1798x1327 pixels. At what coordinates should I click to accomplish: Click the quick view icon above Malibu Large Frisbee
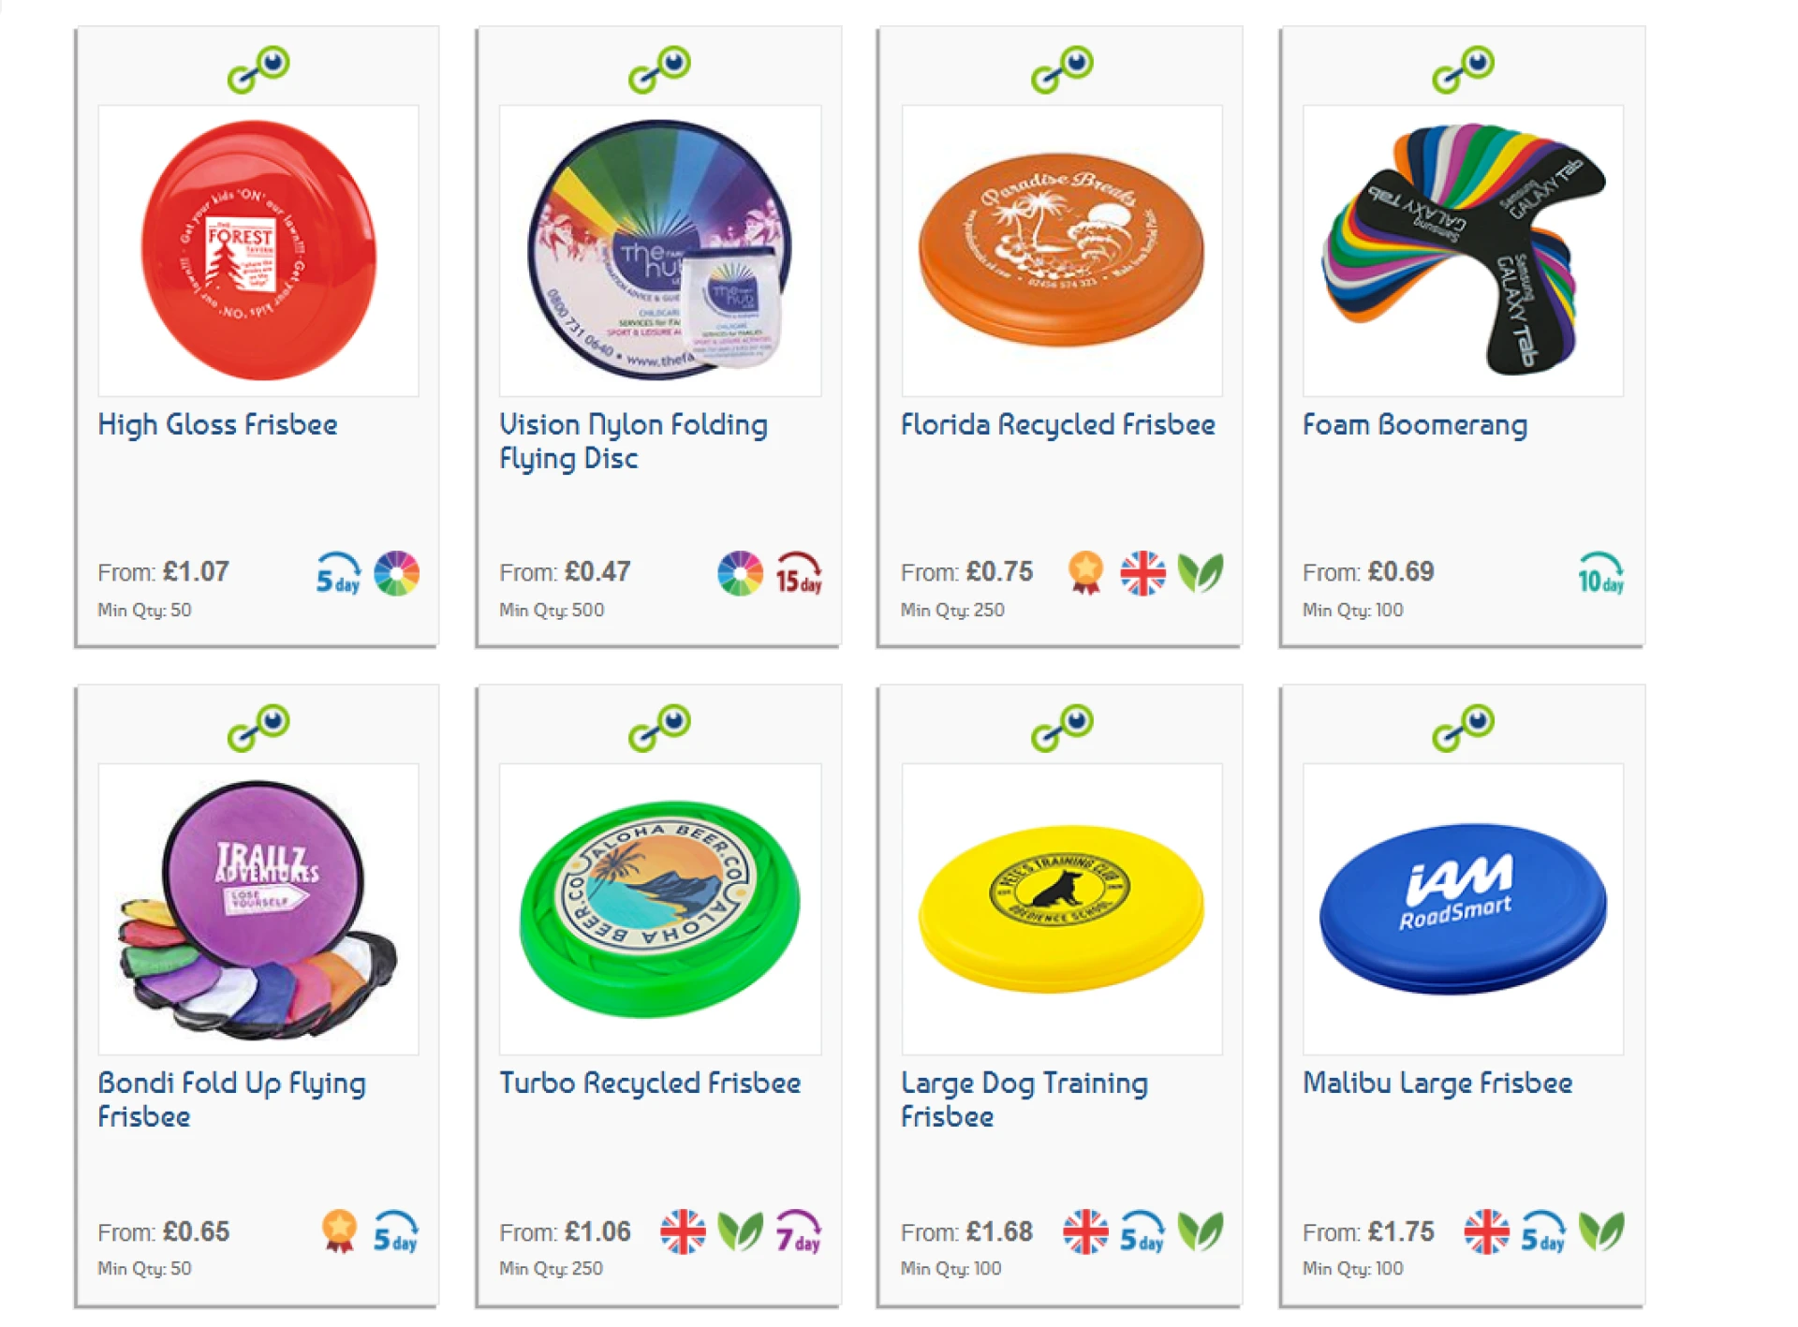(1463, 728)
